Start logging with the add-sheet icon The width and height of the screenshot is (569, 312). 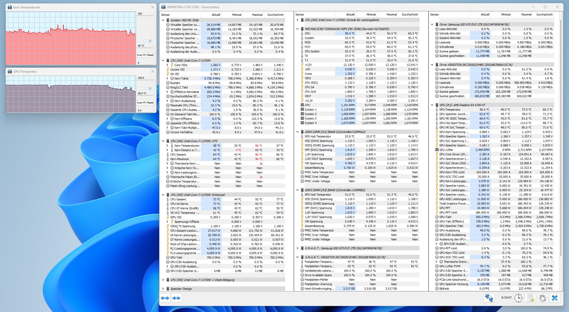531,298
